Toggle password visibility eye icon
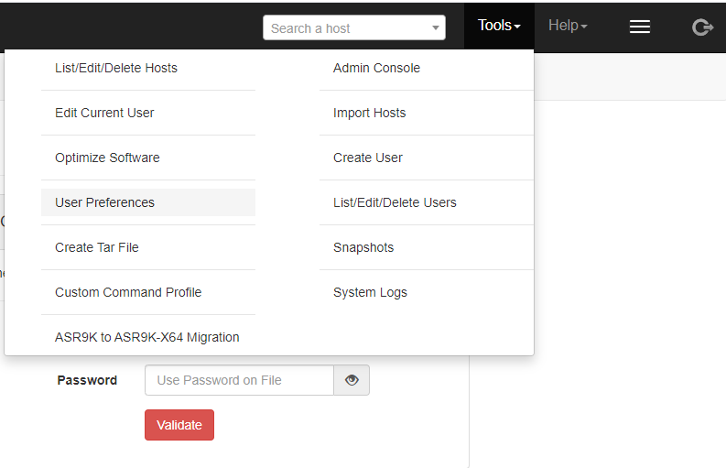Screen dimensions: 726x468 [x=352, y=380]
